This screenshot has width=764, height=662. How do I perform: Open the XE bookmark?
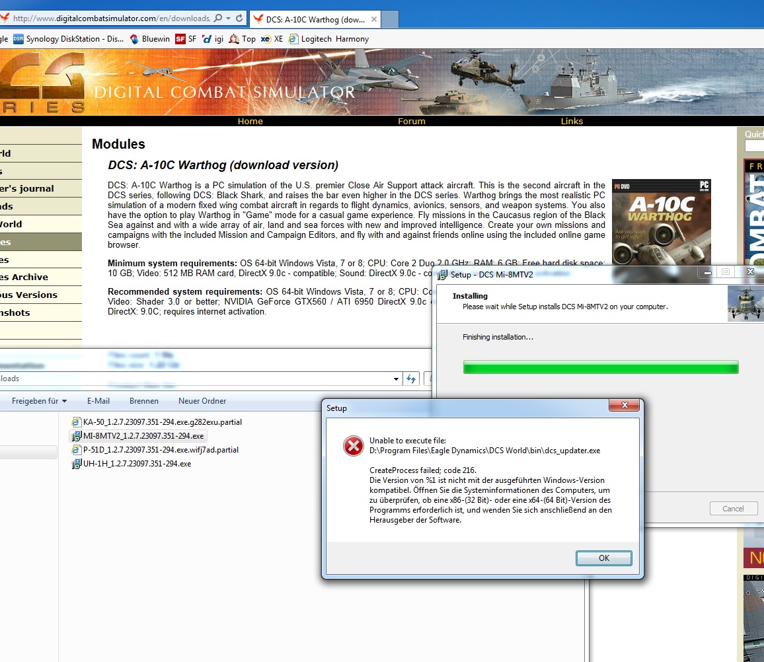pyautogui.click(x=272, y=39)
